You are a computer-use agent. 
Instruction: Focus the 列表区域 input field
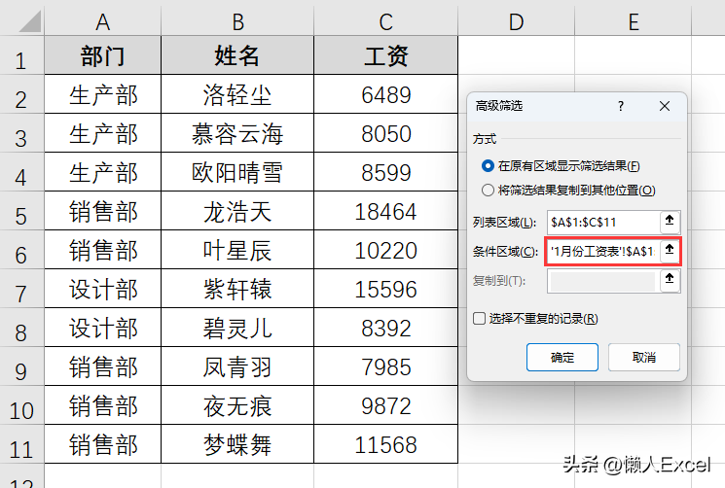click(x=603, y=222)
